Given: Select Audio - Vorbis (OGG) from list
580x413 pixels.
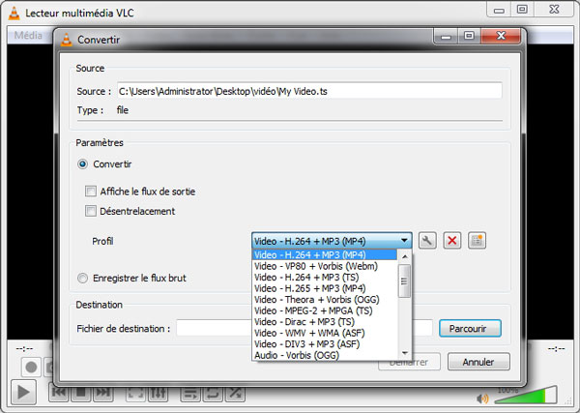Looking at the screenshot, I should point(302,355).
